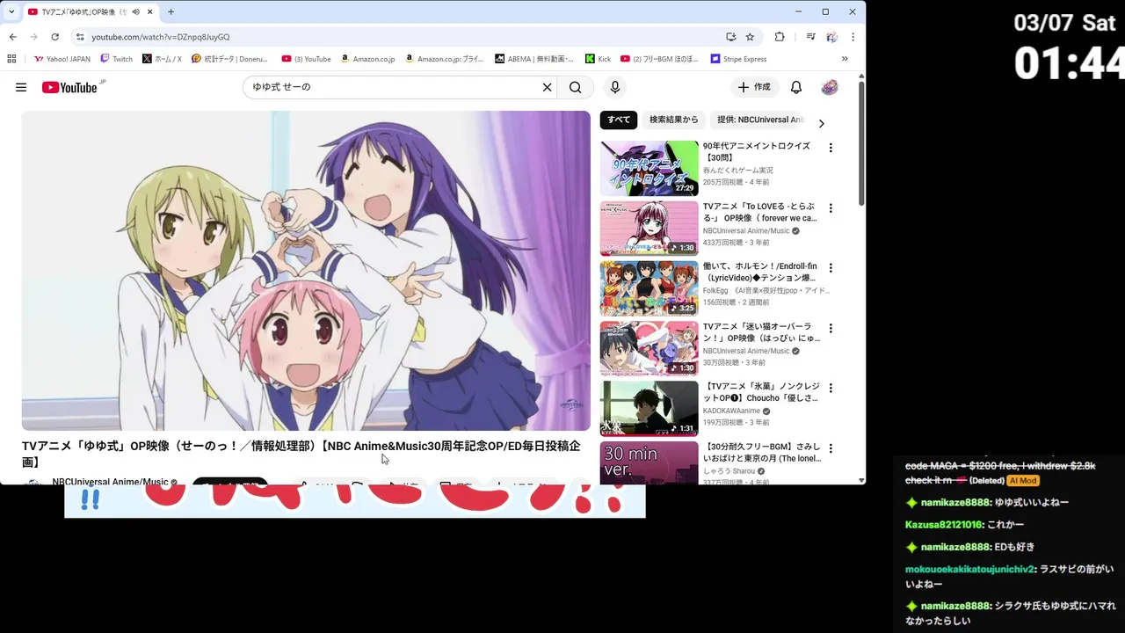
Task: Open options menu for 氷菓 ノンクレジットOP video
Action: [831, 388]
